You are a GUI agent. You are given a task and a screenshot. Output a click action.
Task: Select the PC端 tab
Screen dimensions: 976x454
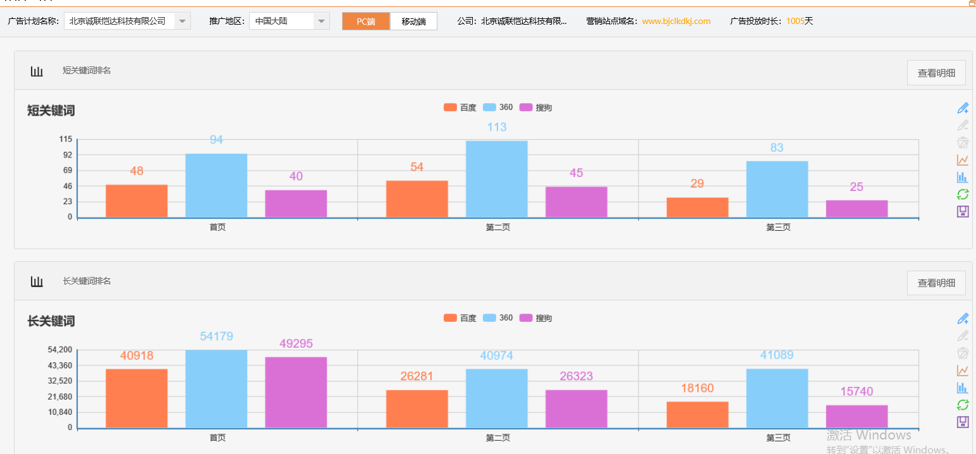tap(366, 21)
